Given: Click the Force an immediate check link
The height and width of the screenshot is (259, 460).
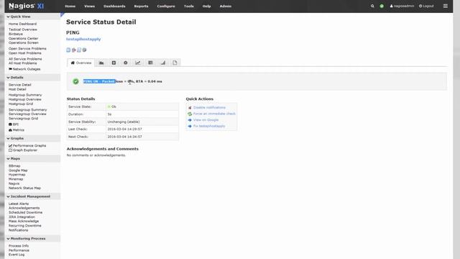Looking at the screenshot, I should [x=214, y=114].
